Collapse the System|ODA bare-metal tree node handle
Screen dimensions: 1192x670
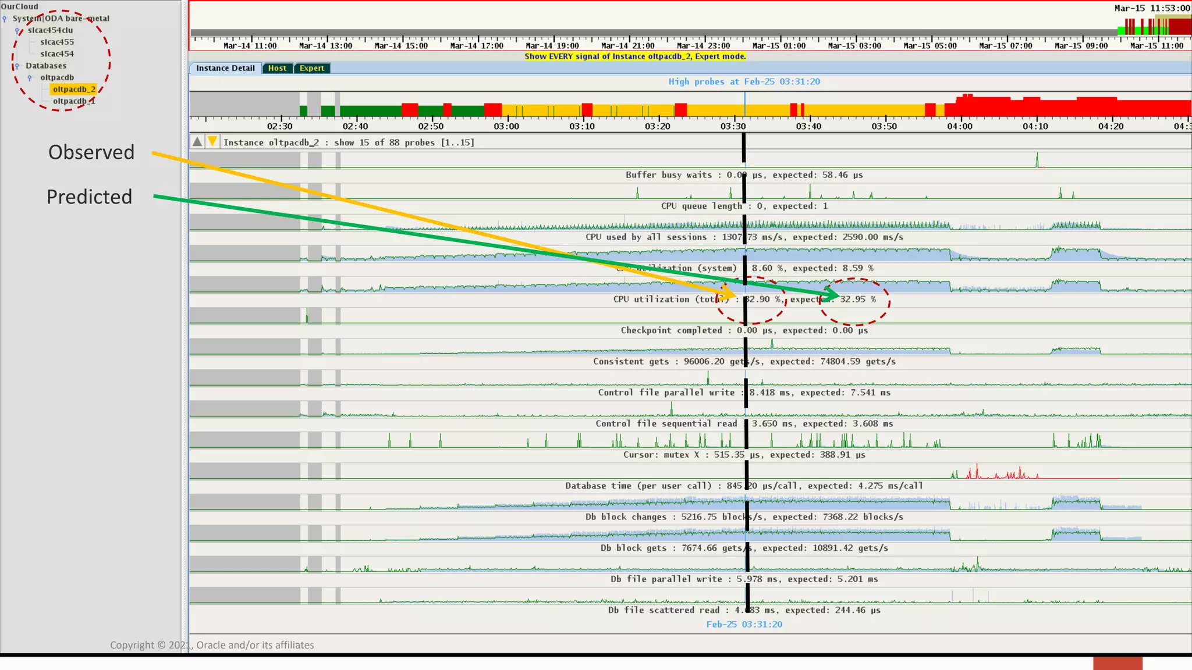pyautogui.click(x=5, y=19)
